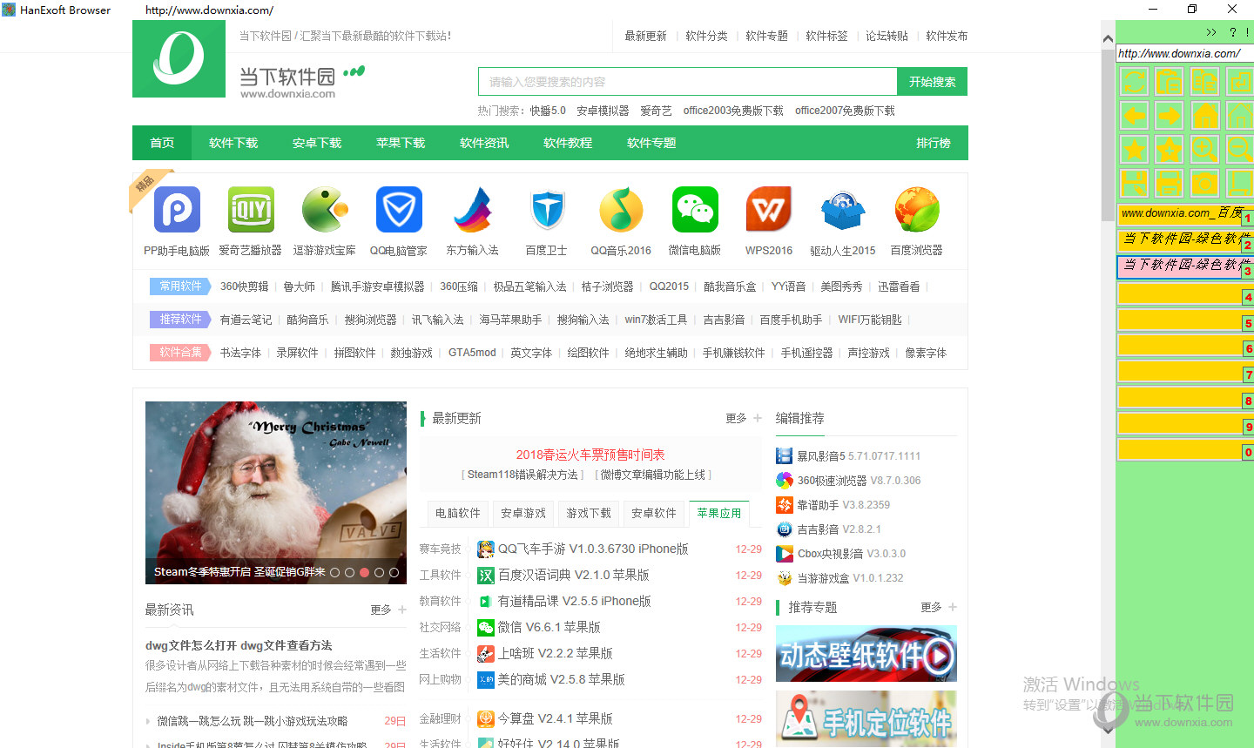
Task: Expand 最新资讯 with its 更多 control
Action: 380,610
